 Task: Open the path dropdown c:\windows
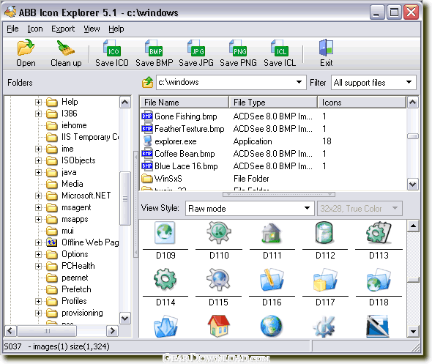[x=299, y=82]
